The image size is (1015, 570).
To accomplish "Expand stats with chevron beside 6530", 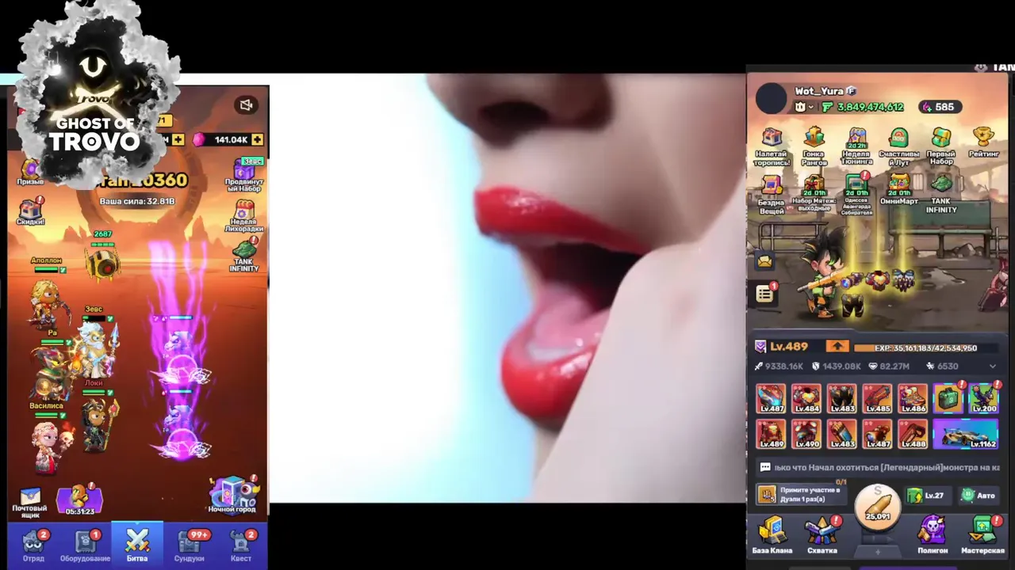I will tap(992, 367).
